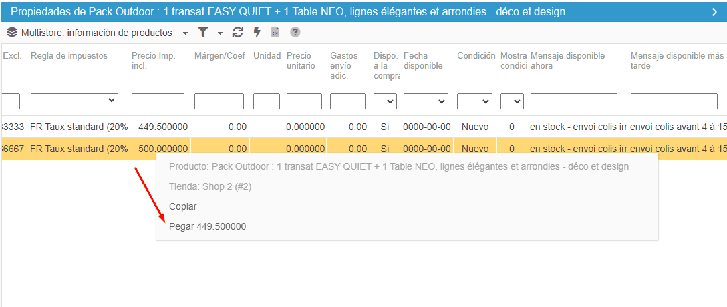Open help with the question mark icon
Viewport: 727px width, 307px height.
coord(295,33)
